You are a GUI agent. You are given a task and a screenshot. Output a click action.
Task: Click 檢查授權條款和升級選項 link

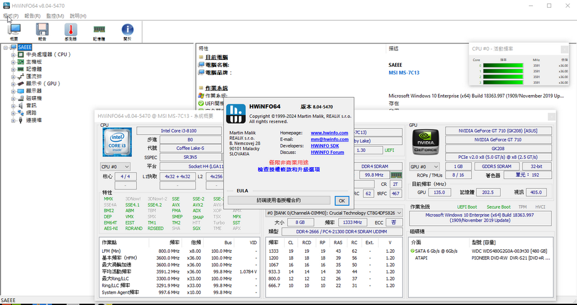(x=289, y=170)
